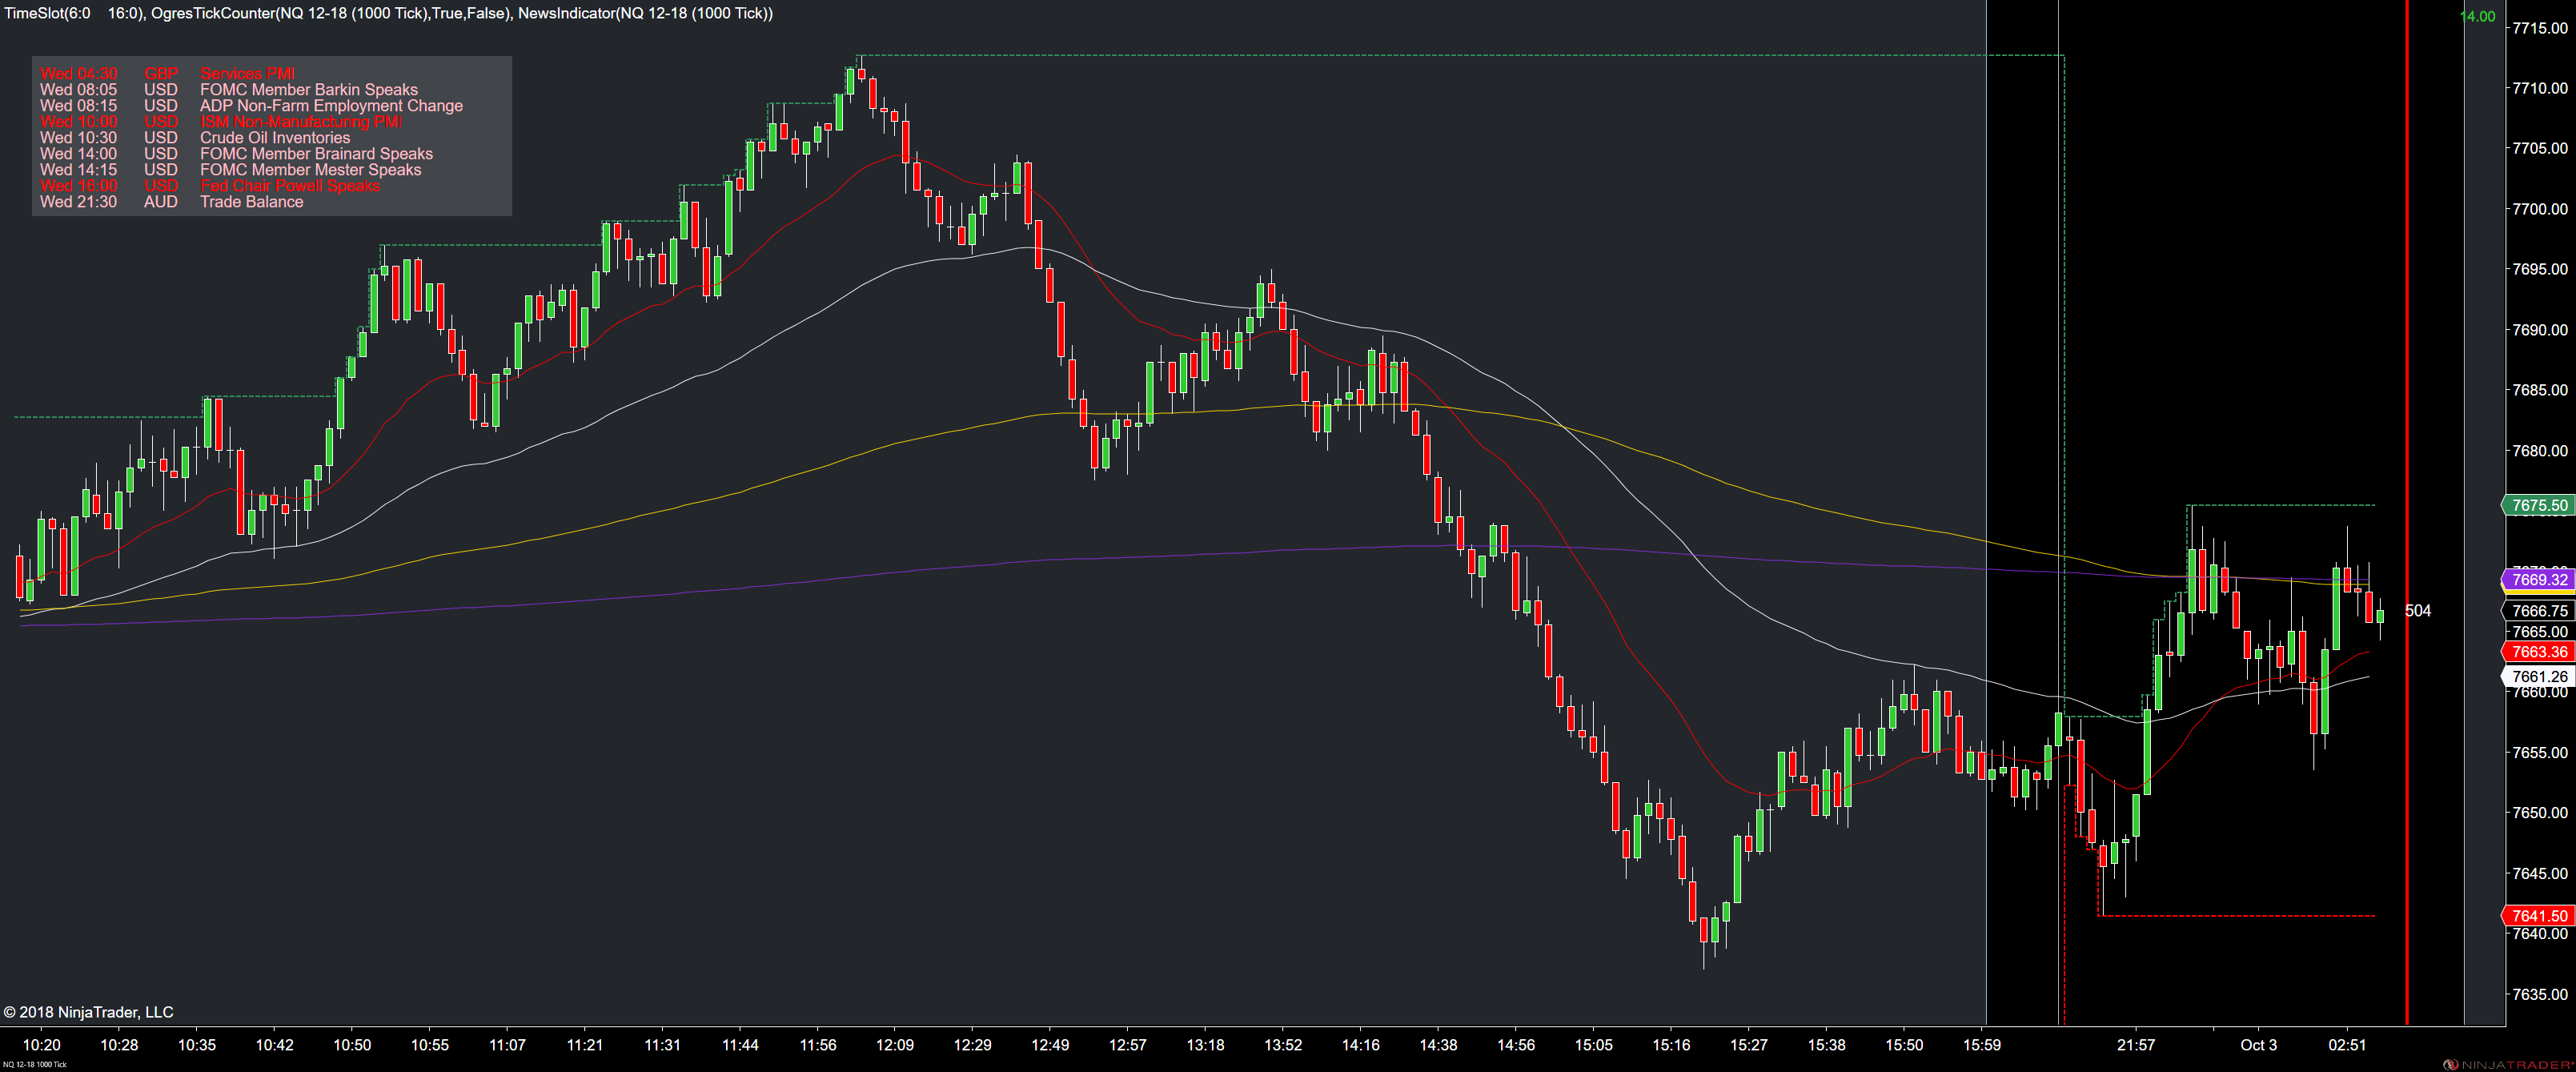Screen dimensions: 2576x1072
Task: Click the solid red vertical time marker line
Action: click(x=2406, y=512)
